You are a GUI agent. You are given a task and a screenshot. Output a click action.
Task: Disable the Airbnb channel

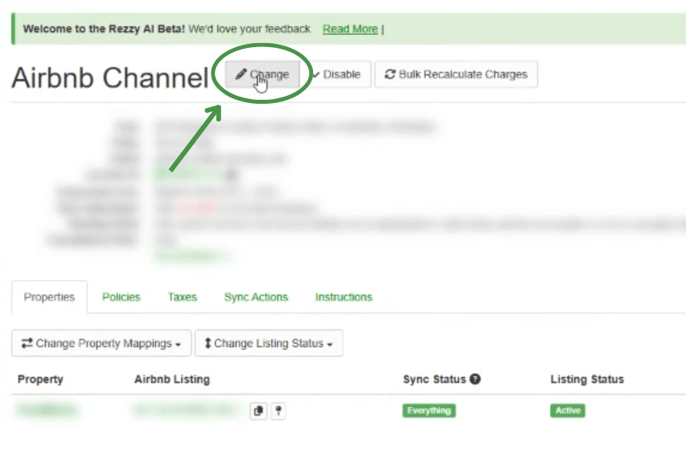336,74
